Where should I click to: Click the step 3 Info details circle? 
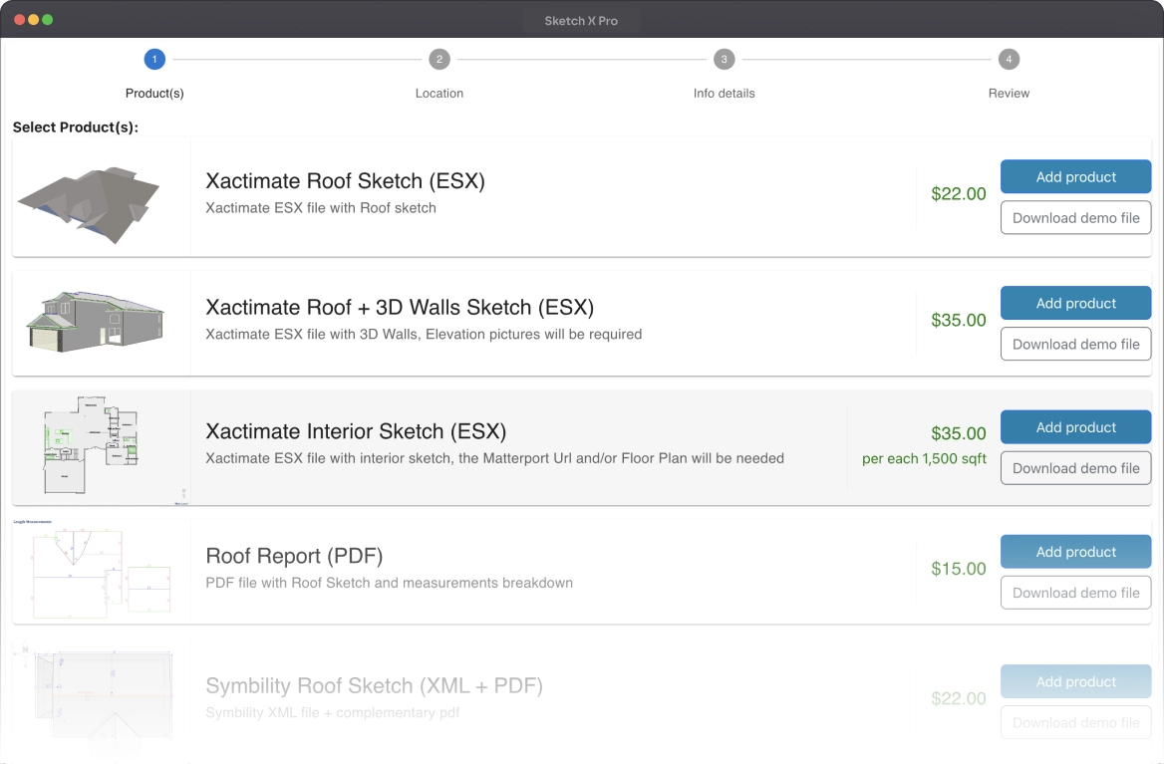pyautogui.click(x=725, y=60)
